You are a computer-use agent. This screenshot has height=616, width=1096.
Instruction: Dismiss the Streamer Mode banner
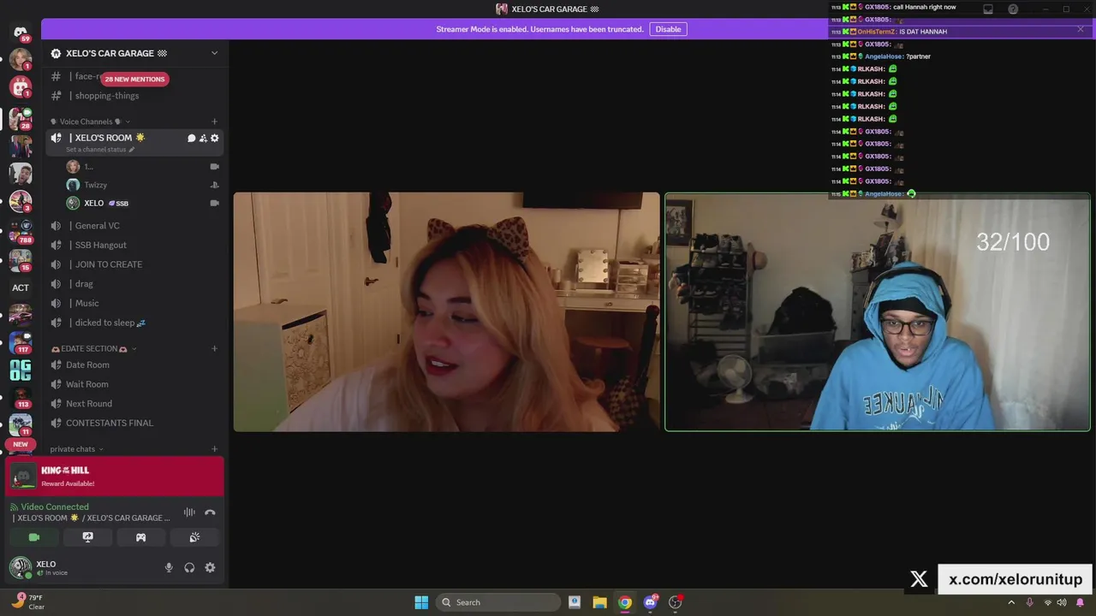1081,29
